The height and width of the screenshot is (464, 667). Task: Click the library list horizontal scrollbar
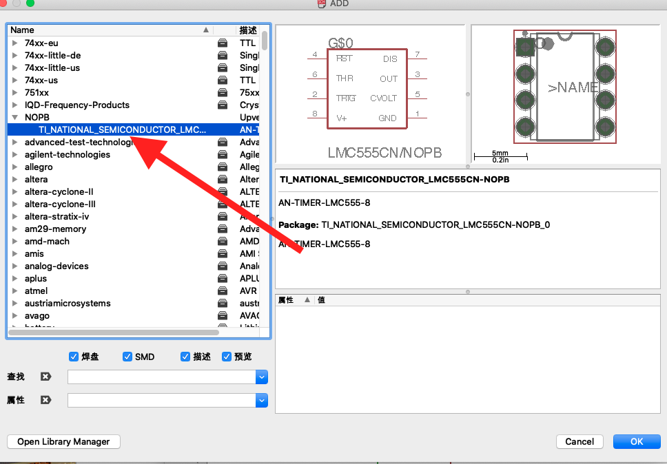pos(114,333)
